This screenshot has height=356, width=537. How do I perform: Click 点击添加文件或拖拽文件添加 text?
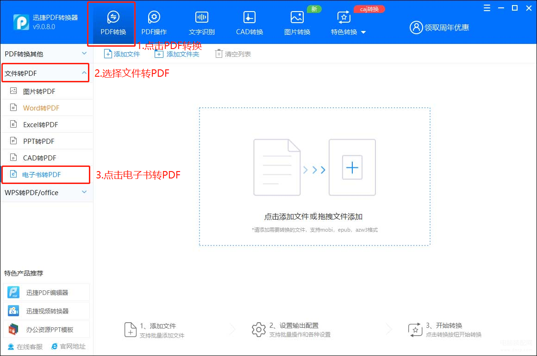pyautogui.click(x=313, y=216)
